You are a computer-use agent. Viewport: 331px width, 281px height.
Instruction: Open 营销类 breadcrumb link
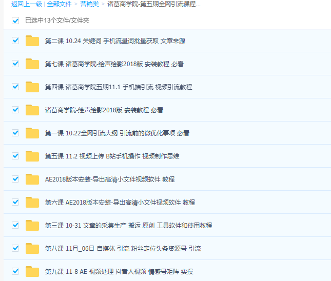tap(89, 4)
